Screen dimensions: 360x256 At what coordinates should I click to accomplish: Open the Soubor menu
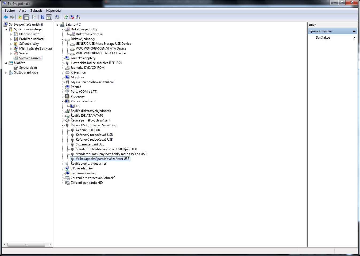[10, 11]
